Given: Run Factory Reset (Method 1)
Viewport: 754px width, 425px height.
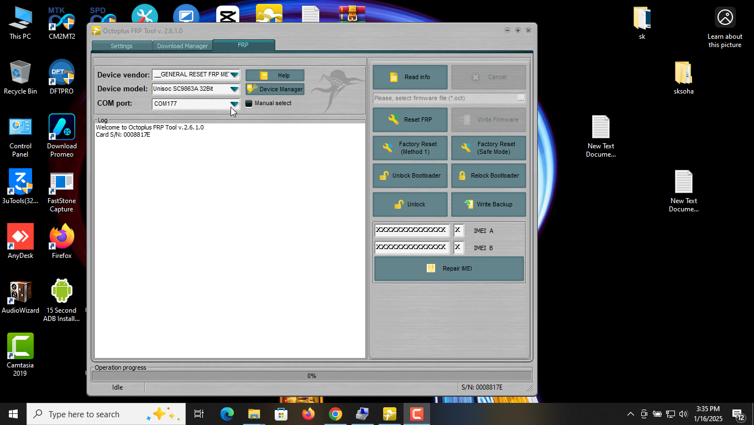Looking at the screenshot, I should tap(410, 148).
